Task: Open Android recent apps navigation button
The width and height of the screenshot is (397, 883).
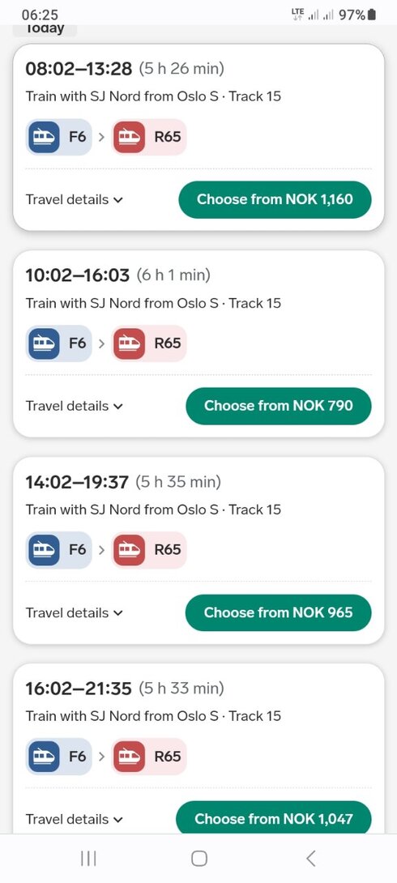Action: click(88, 858)
